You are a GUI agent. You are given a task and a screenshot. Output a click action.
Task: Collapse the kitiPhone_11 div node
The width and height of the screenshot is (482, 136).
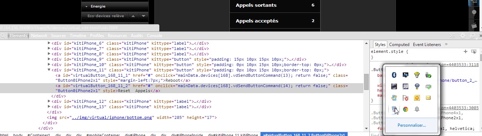(49, 70)
